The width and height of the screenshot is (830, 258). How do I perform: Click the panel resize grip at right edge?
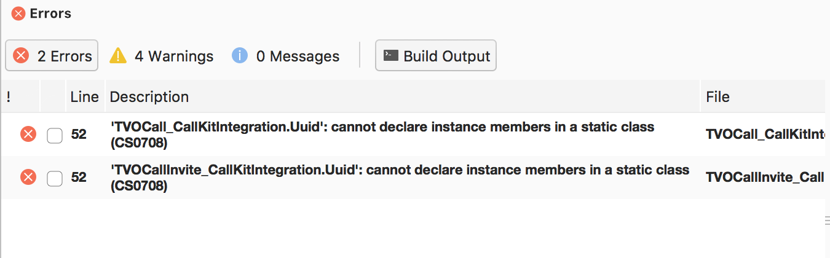coord(827,221)
